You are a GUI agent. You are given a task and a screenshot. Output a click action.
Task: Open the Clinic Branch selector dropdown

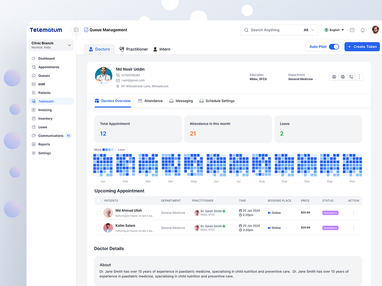(x=51, y=45)
